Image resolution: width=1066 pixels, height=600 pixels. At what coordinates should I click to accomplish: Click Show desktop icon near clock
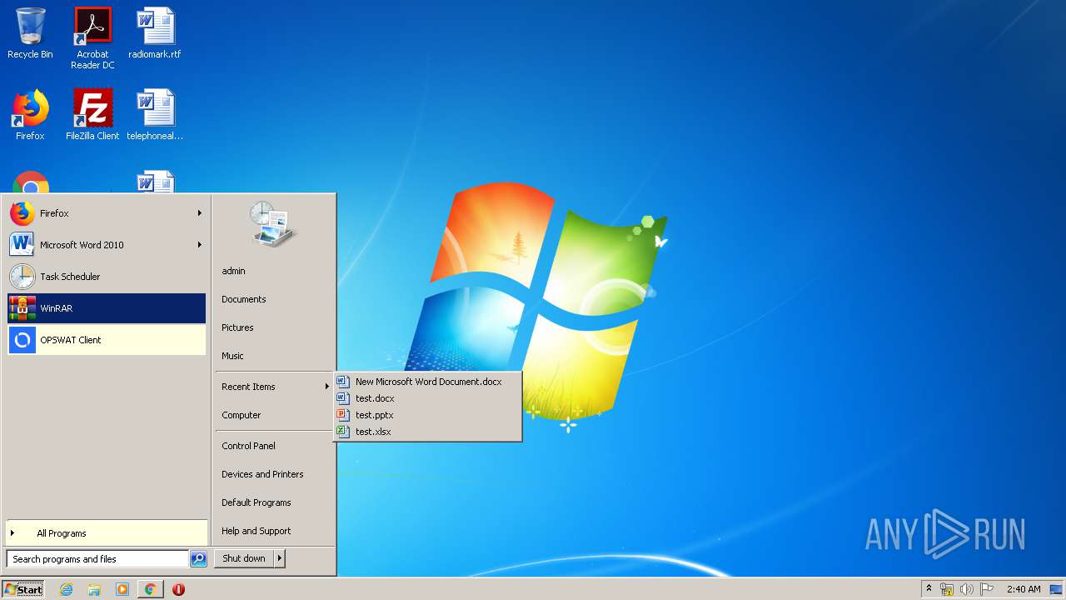[x=1056, y=589]
